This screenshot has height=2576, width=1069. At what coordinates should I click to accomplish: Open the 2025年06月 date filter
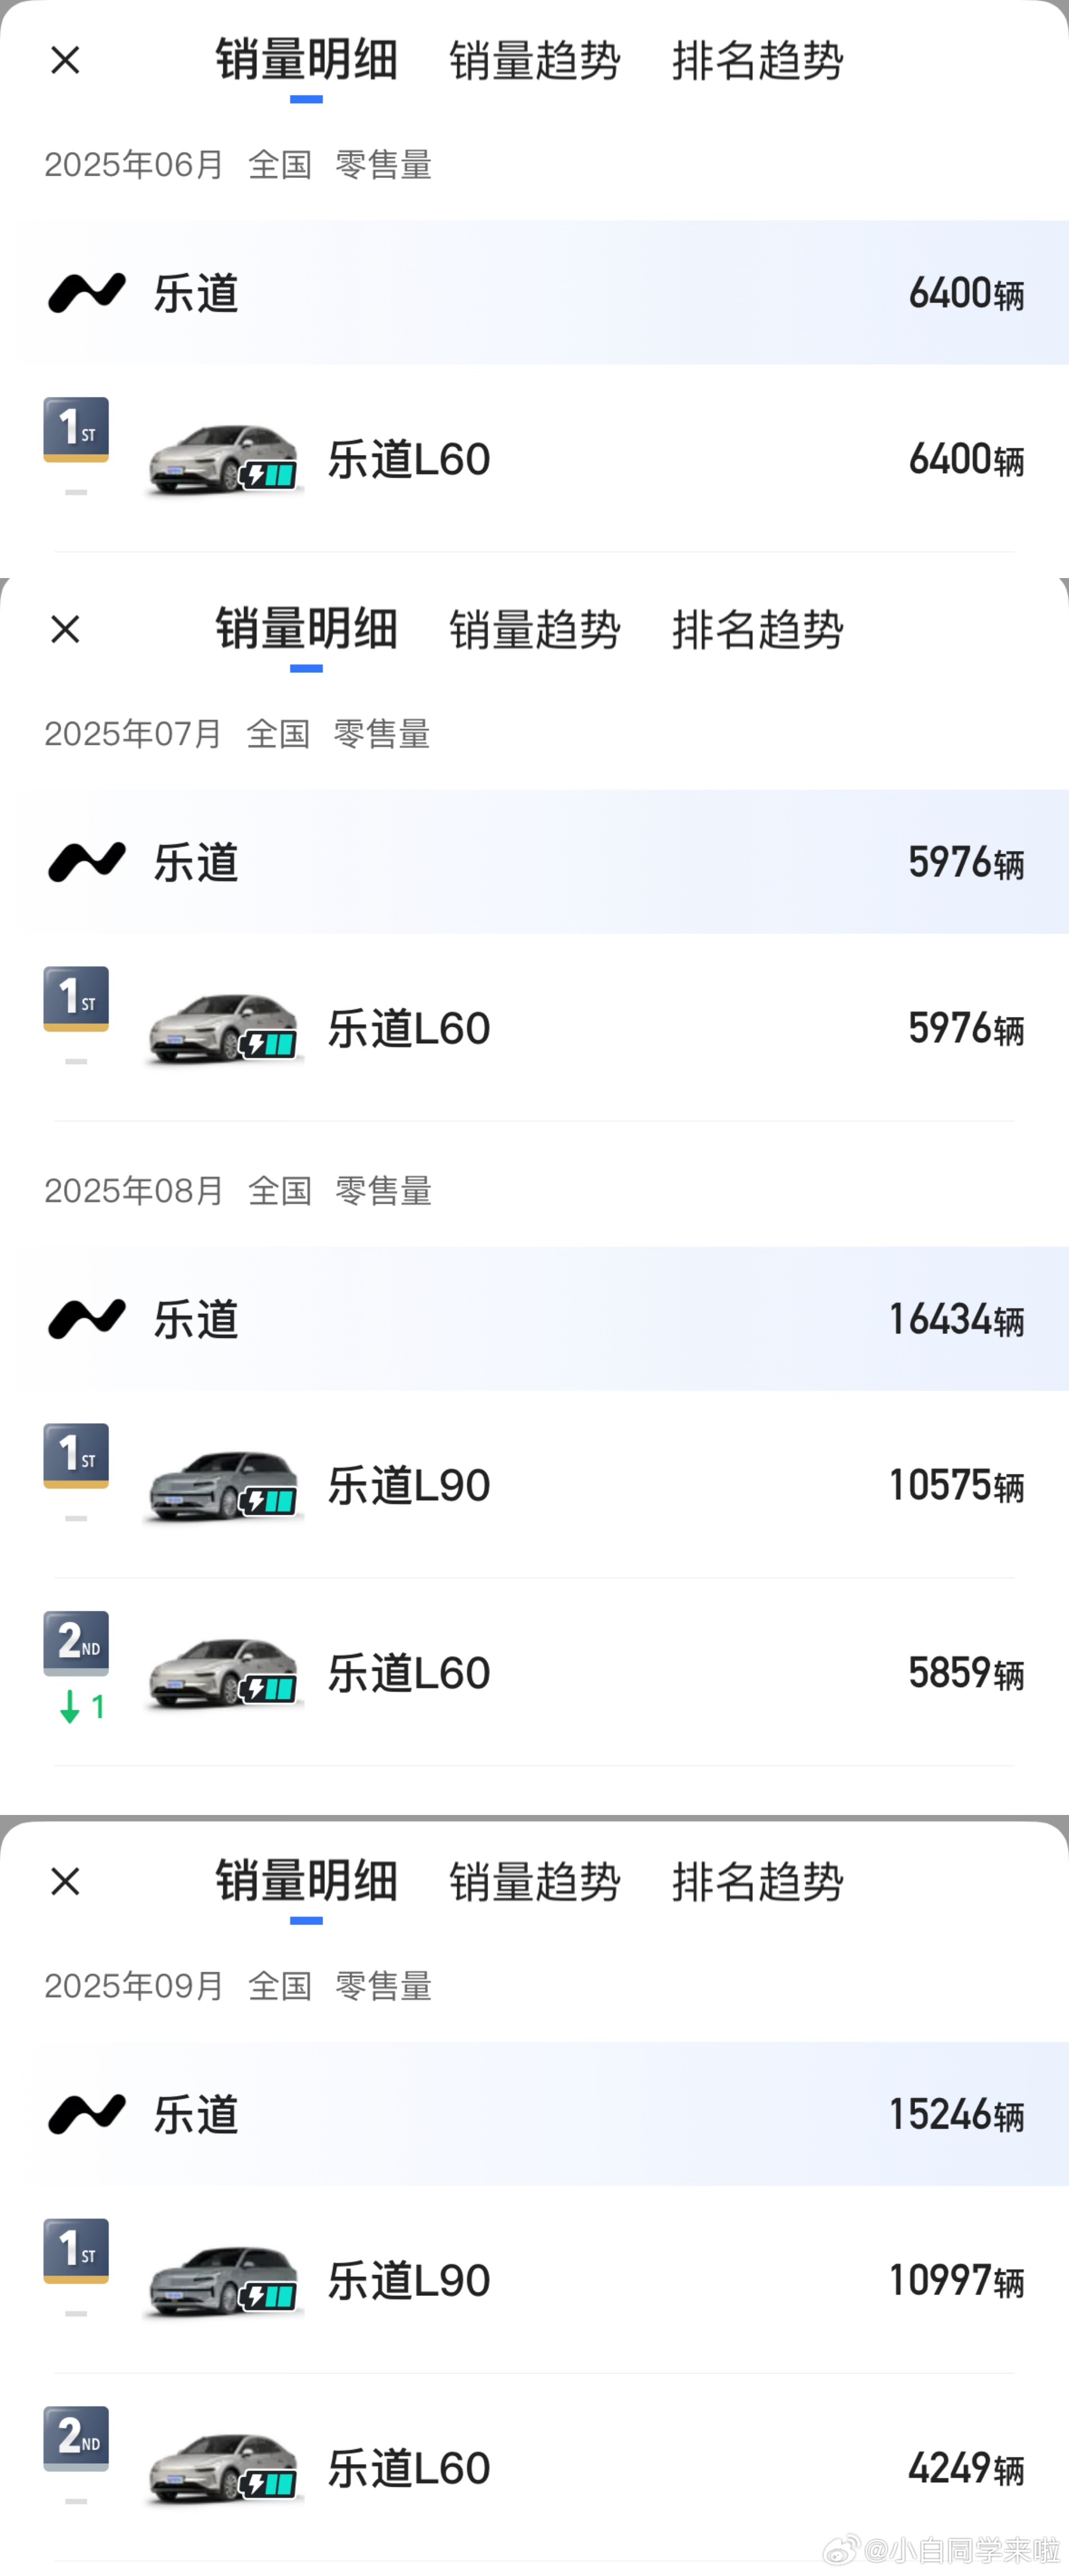[133, 165]
